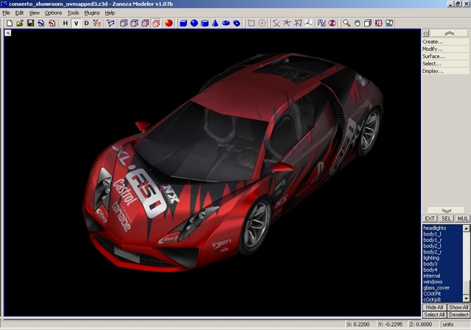
Task: Expand the Surface... rollout
Action: pyautogui.click(x=433, y=57)
